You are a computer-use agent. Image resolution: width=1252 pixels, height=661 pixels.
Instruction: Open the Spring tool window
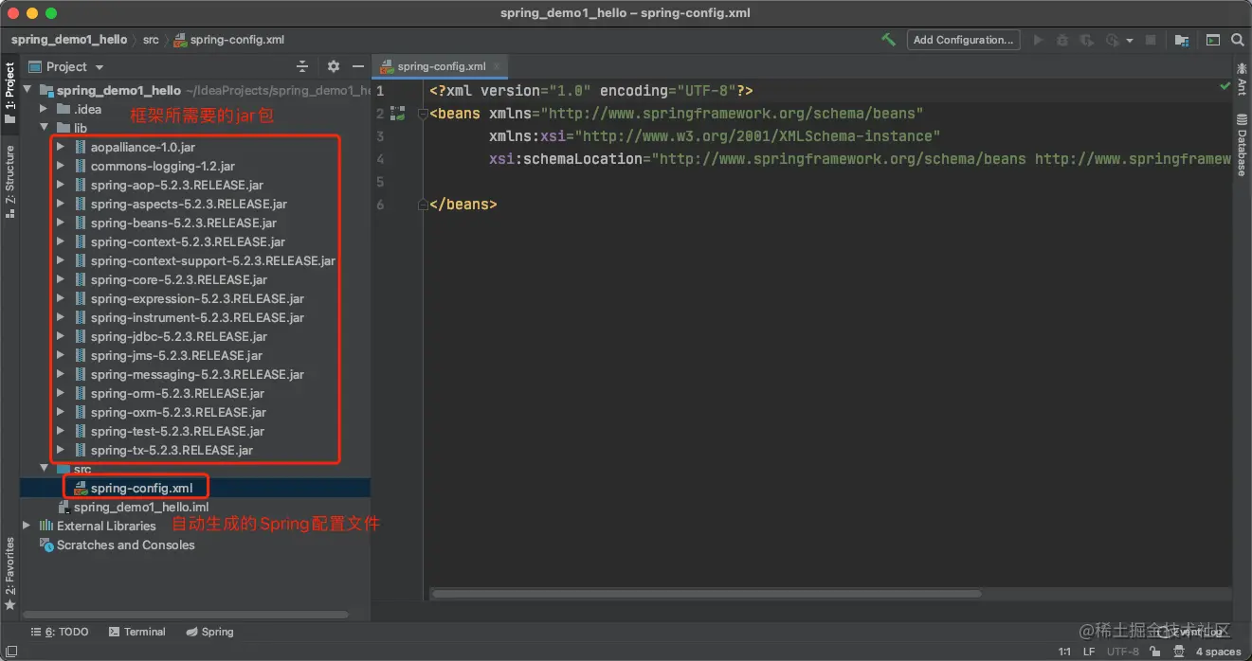click(209, 632)
